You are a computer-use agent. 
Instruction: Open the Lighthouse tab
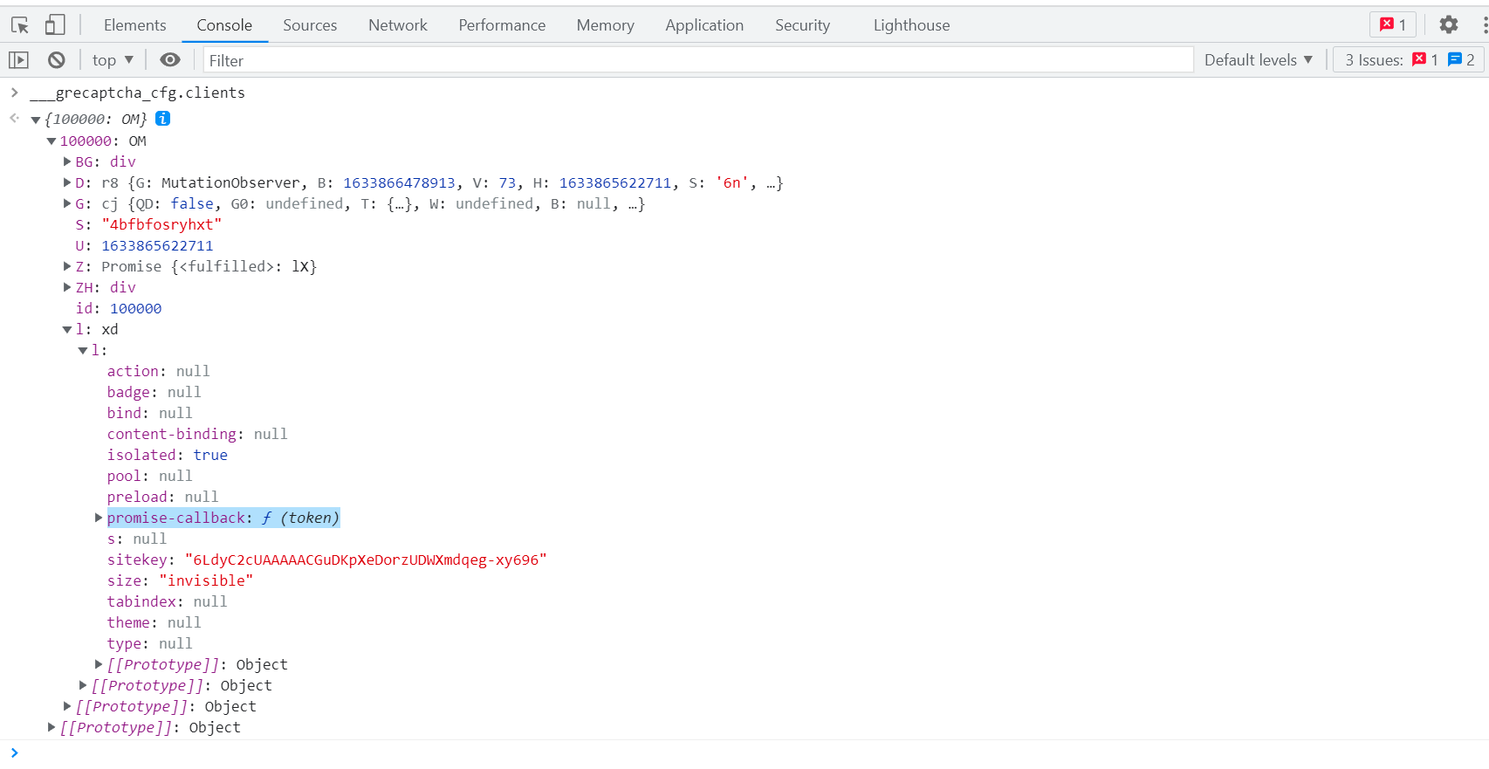coord(911,25)
